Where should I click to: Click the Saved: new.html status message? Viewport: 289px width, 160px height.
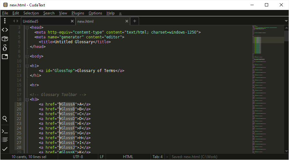195,157
